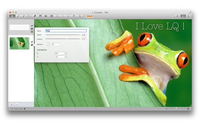200x125 pixels.
Task: Toggle visibility checkbox of Frog layer
Action: coord(32,42)
